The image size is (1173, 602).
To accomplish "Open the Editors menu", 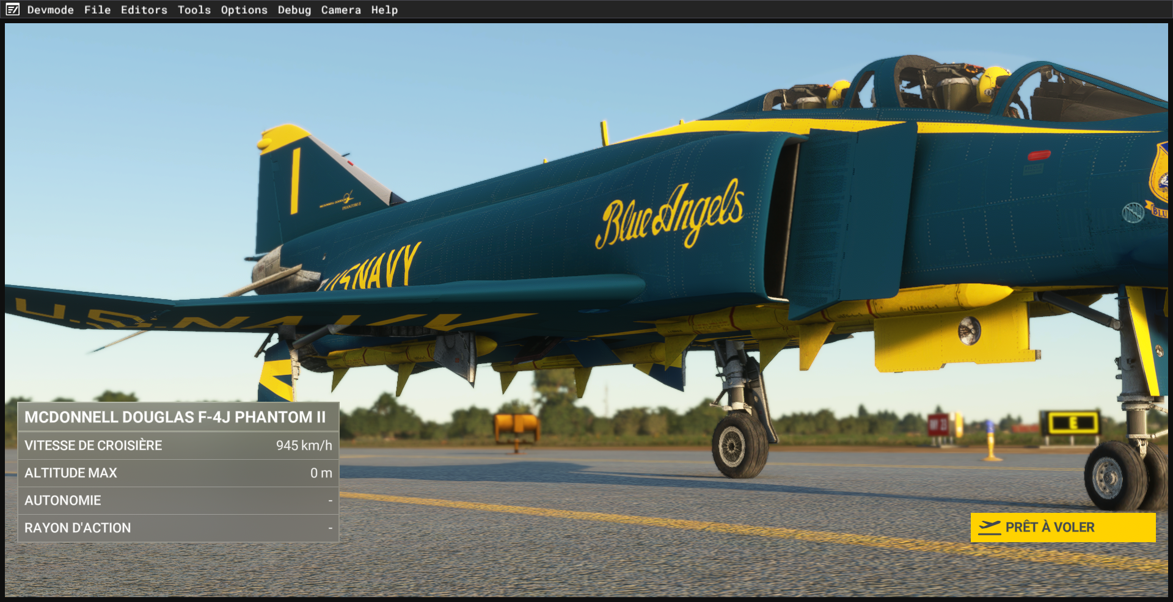I will [144, 10].
